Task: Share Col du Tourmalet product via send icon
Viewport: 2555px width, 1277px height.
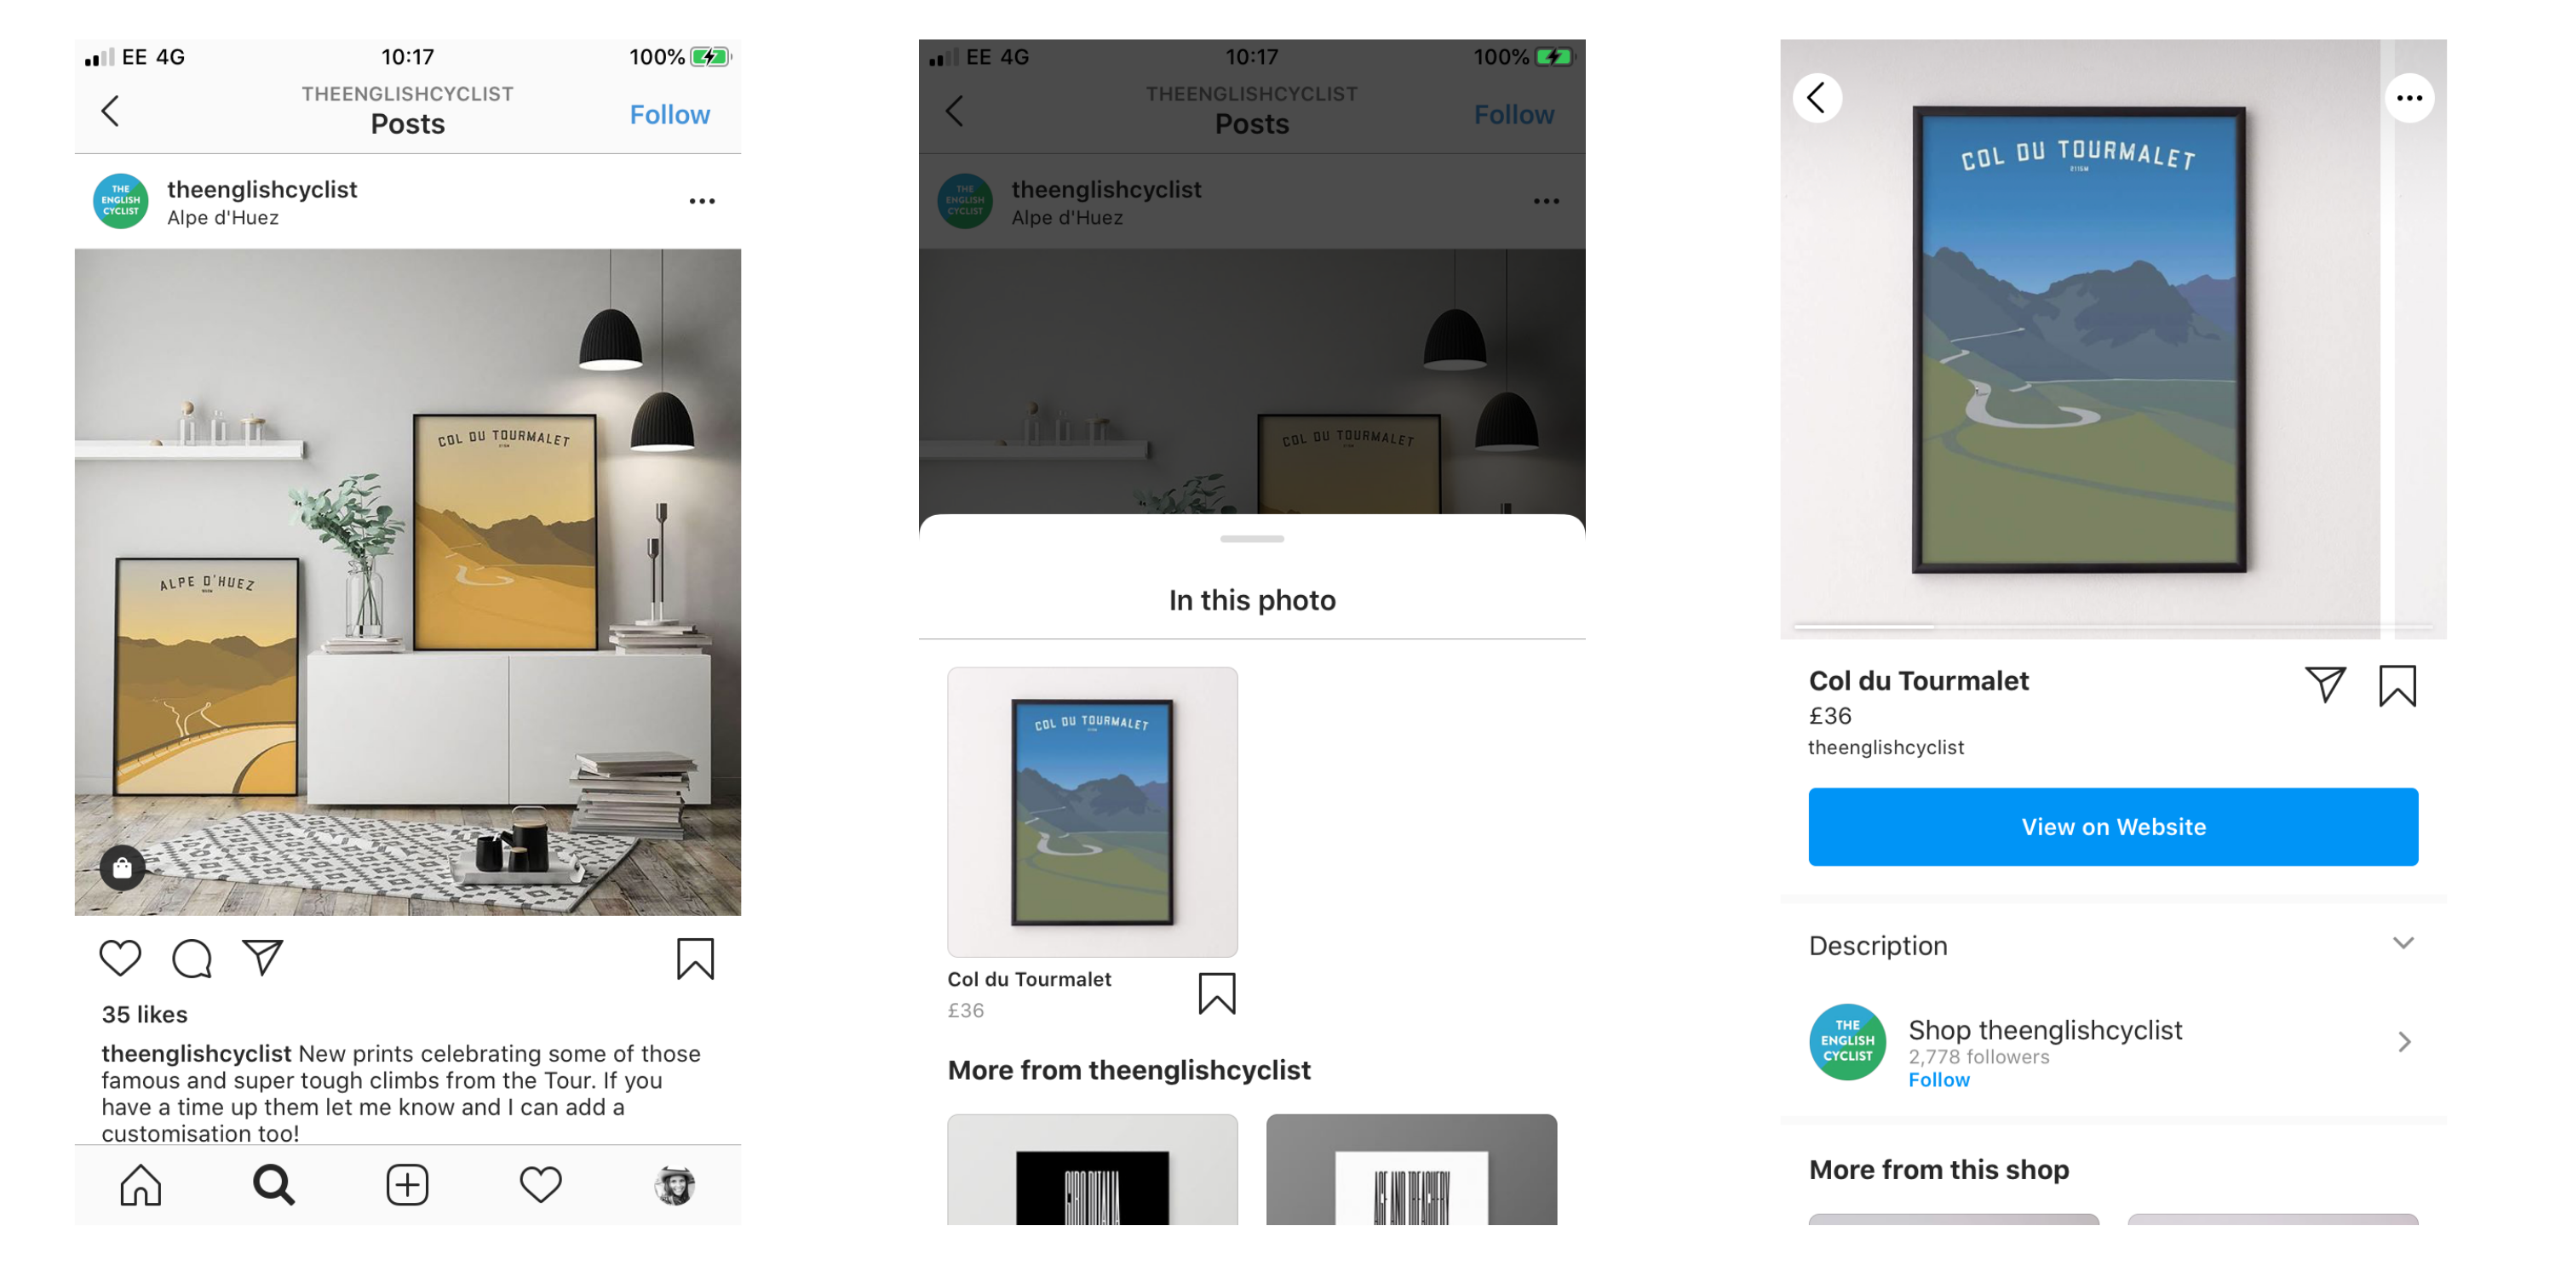Action: (x=2325, y=684)
